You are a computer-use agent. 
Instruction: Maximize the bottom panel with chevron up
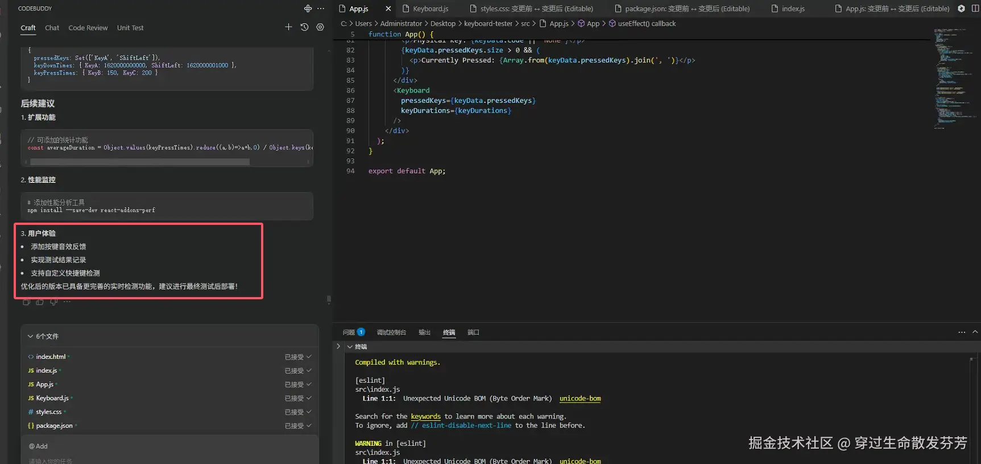pyautogui.click(x=975, y=332)
